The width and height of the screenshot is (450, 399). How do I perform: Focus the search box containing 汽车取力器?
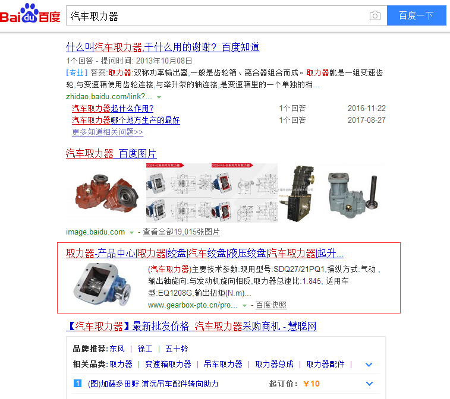coord(218,16)
